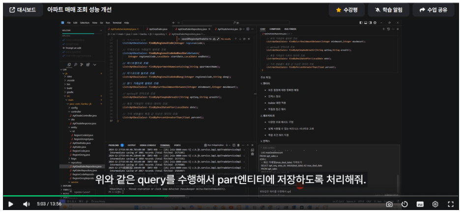Switch to the AptDealSales.java editor tab
The width and height of the screenshot is (462, 213).
[x=157, y=29]
